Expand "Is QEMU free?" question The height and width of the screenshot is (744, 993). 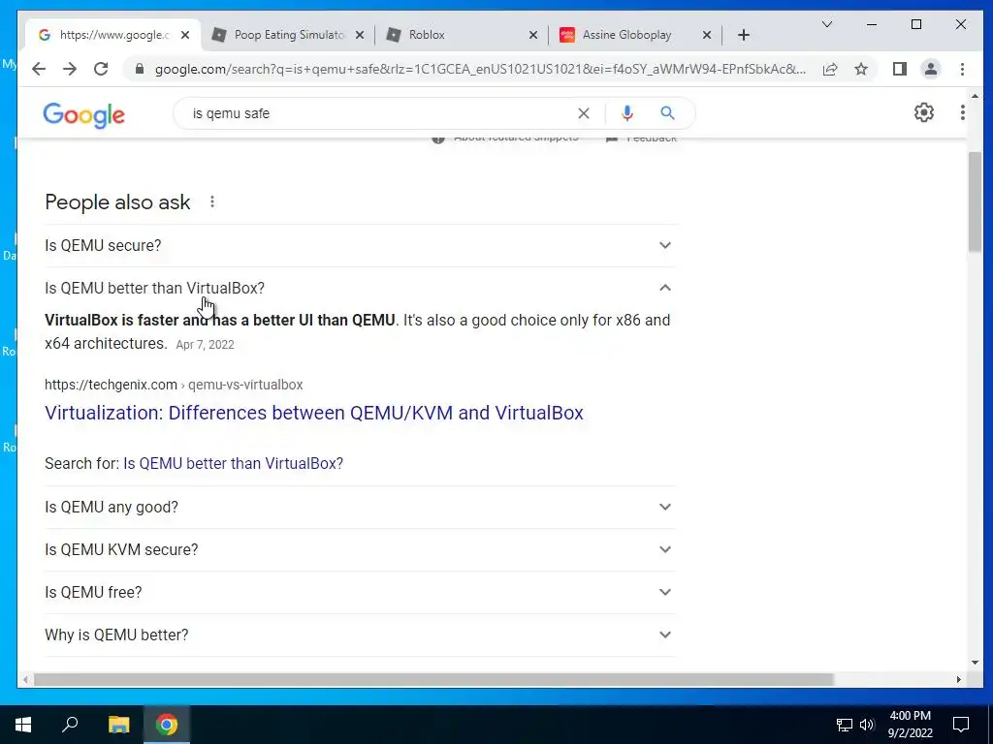(x=360, y=592)
